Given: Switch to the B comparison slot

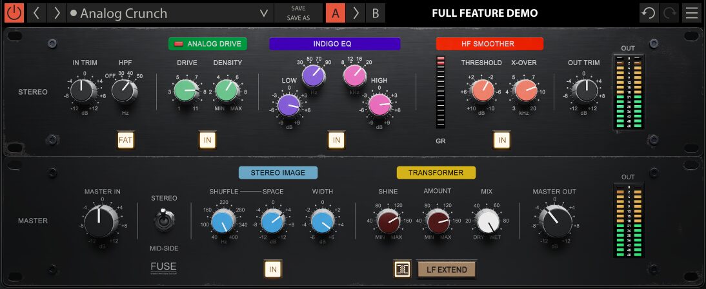Looking at the screenshot, I should point(376,13).
